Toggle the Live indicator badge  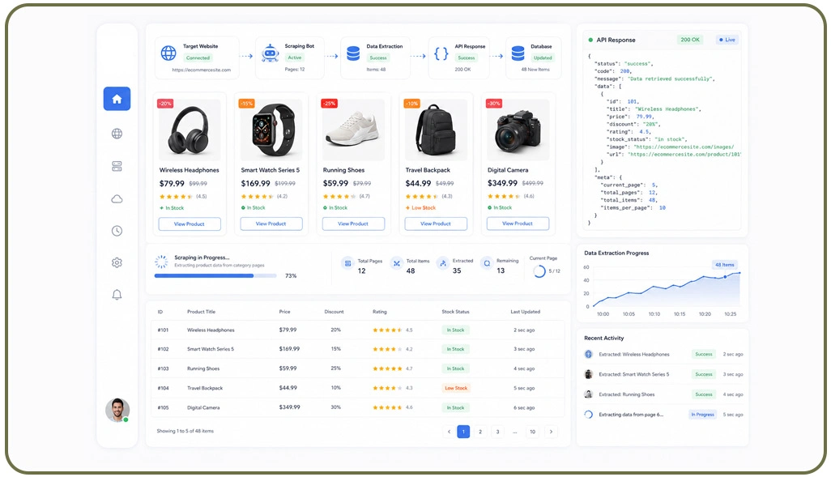coord(727,40)
